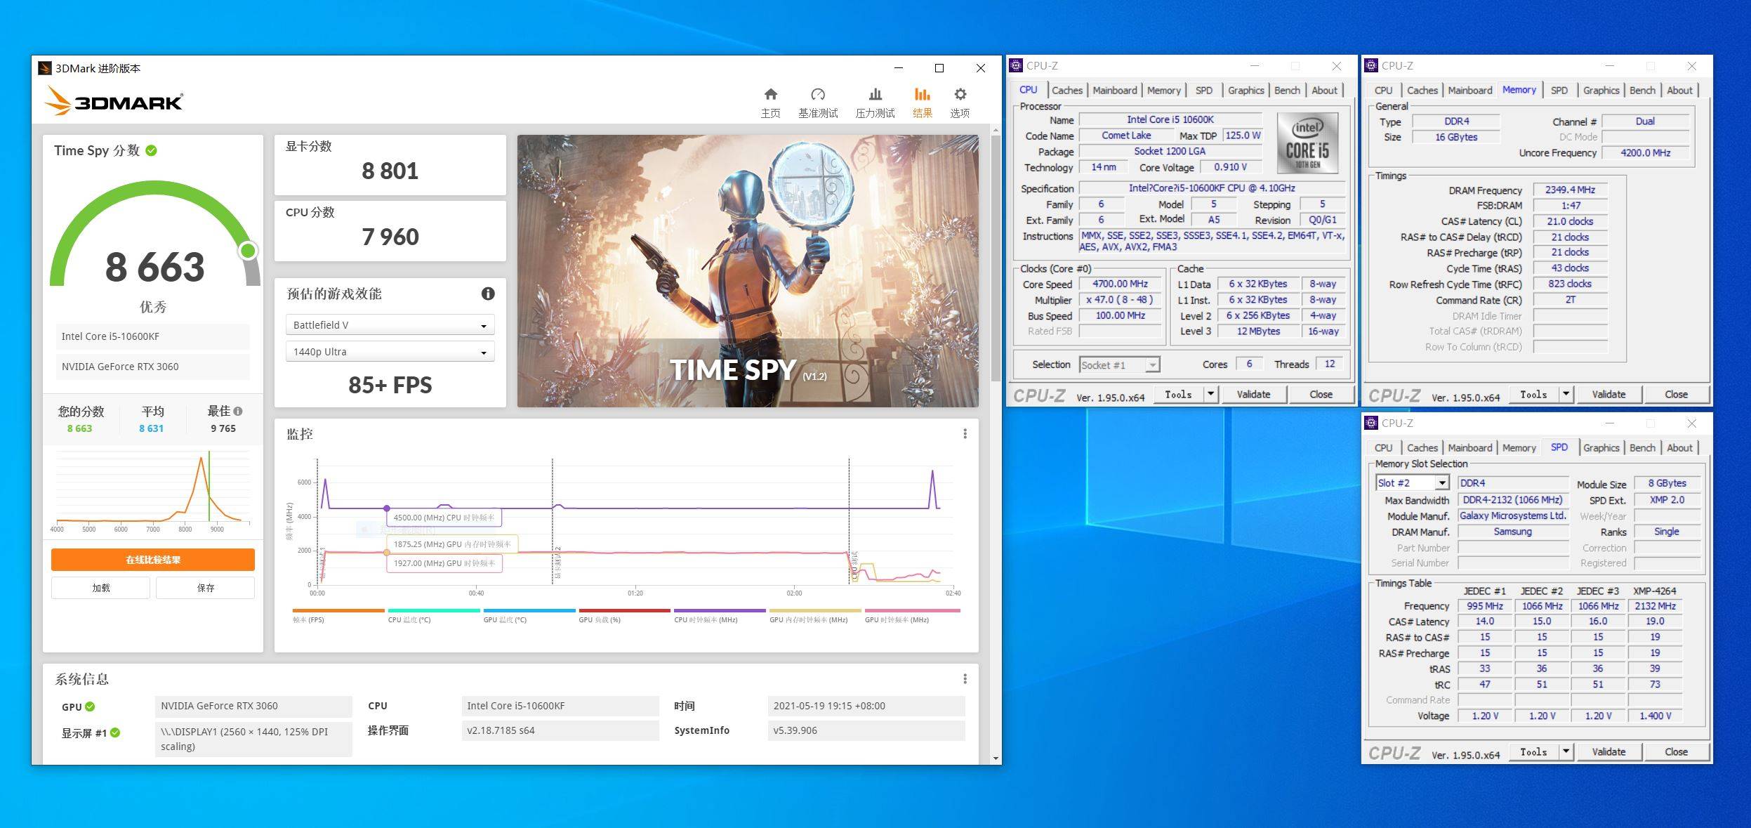Click the NVIDIA GeForce RTX 3060 field under the score
This screenshot has width=1751, height=828.
[152, 367]
